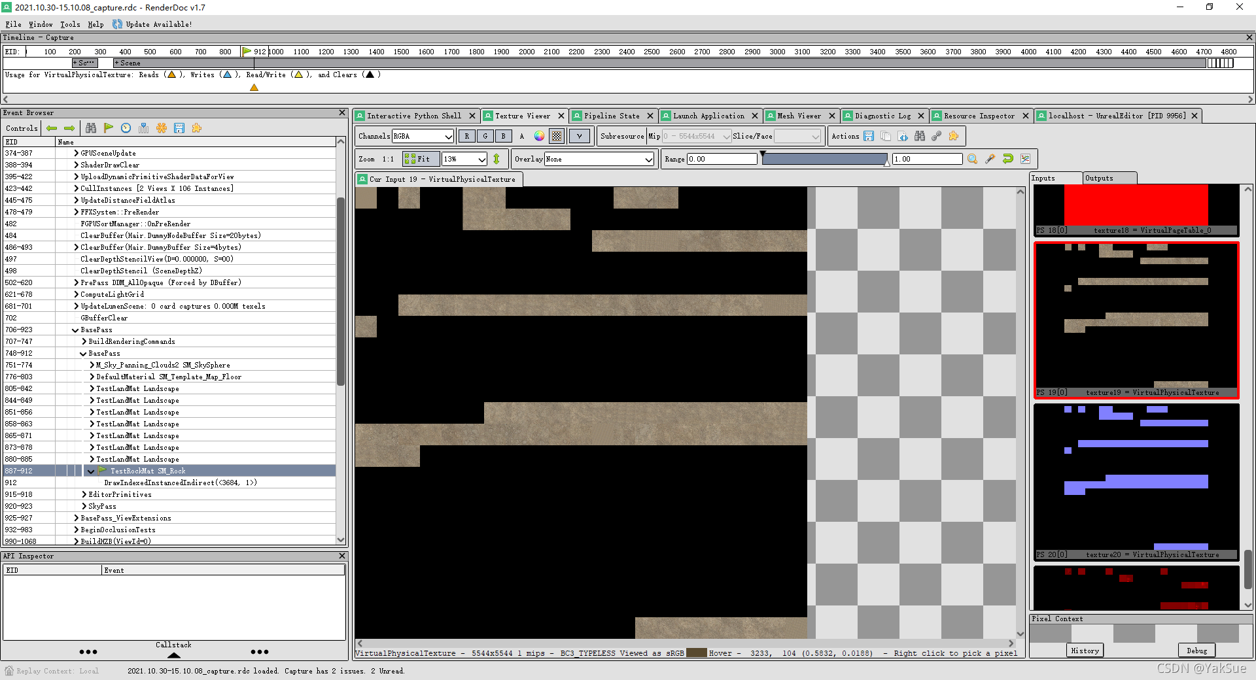Navigate to previous event with green left arrow
This screenshot has width=1256, height=680.
coord(52,128)
